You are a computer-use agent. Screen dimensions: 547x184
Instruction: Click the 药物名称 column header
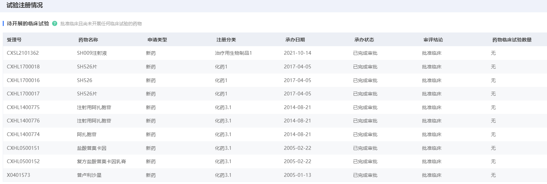coord(88,40)
